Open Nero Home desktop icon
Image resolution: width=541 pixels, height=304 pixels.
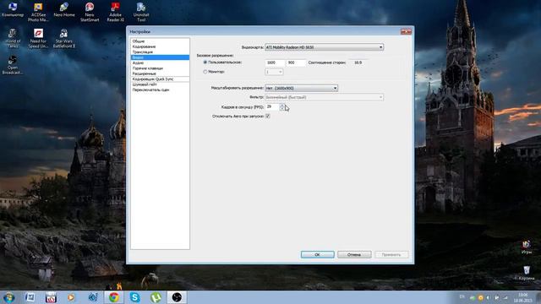[64, 10]
